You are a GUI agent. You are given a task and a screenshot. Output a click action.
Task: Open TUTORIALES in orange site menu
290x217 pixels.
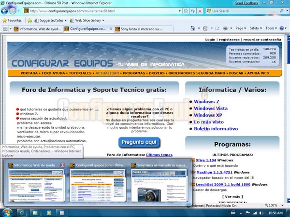pos(80,73)
